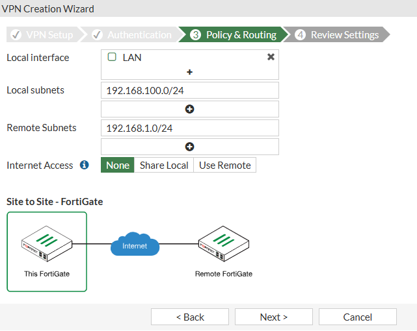The width and height of the screenshot is (417, 331).
Task: Proceed with the Next button
Action: pyautogui.click(x=273, y=317)
